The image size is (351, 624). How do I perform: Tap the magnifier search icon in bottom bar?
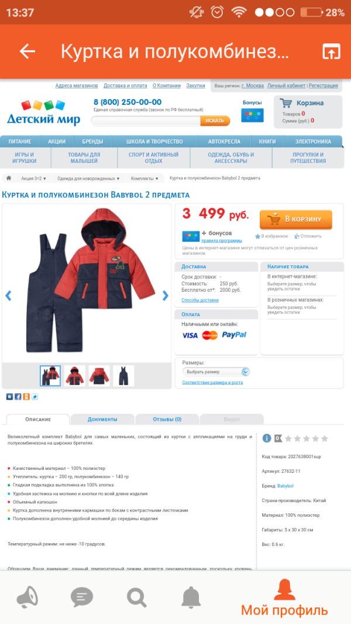click(136, 597)
